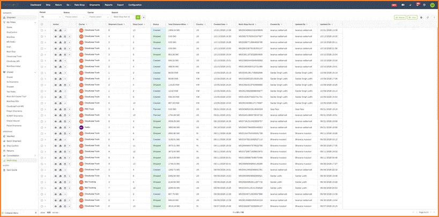439x217 pixels.
Task: Click the Master button in toolbar
Action: point(400,17)
